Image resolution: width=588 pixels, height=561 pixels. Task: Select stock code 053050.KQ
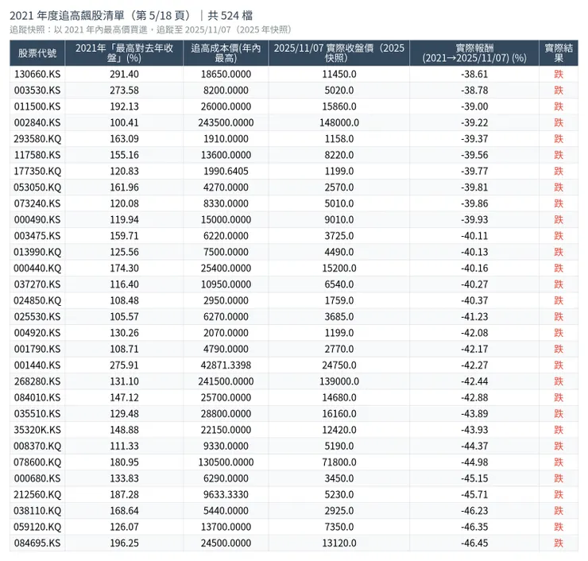[x=37, y=187]
